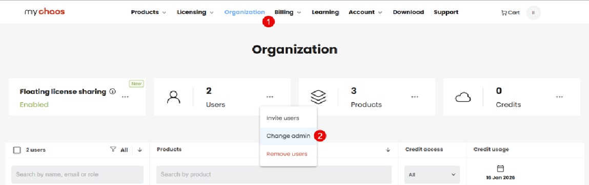Click the cloud icon on Credits card

point(463,98)
